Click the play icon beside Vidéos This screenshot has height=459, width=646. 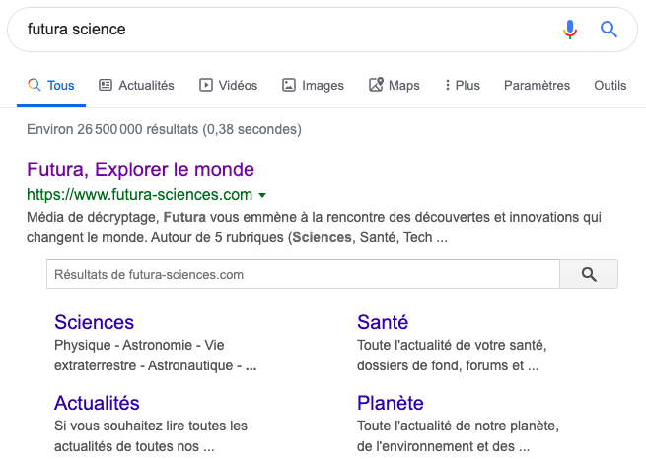[x=206, y=85]
